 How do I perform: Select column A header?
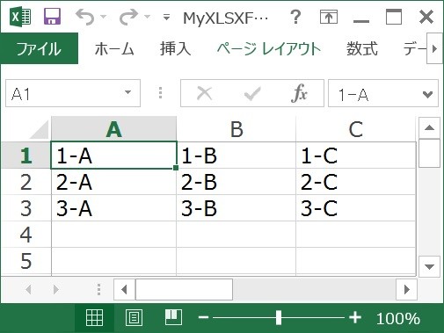pyautogui.click(x=114, y=129)
